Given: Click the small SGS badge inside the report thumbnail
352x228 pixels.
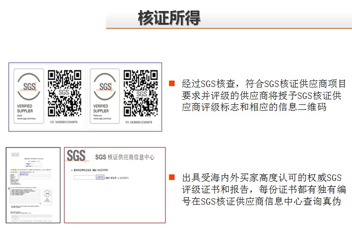Looking at the screenshot, I should [x=47, y=197].
